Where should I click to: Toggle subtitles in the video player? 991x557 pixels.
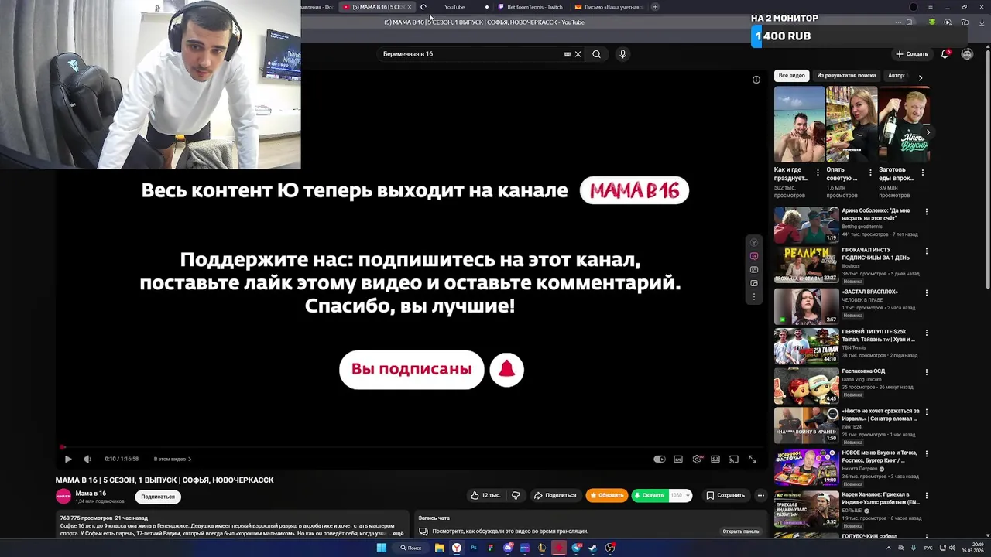point(678,459)
